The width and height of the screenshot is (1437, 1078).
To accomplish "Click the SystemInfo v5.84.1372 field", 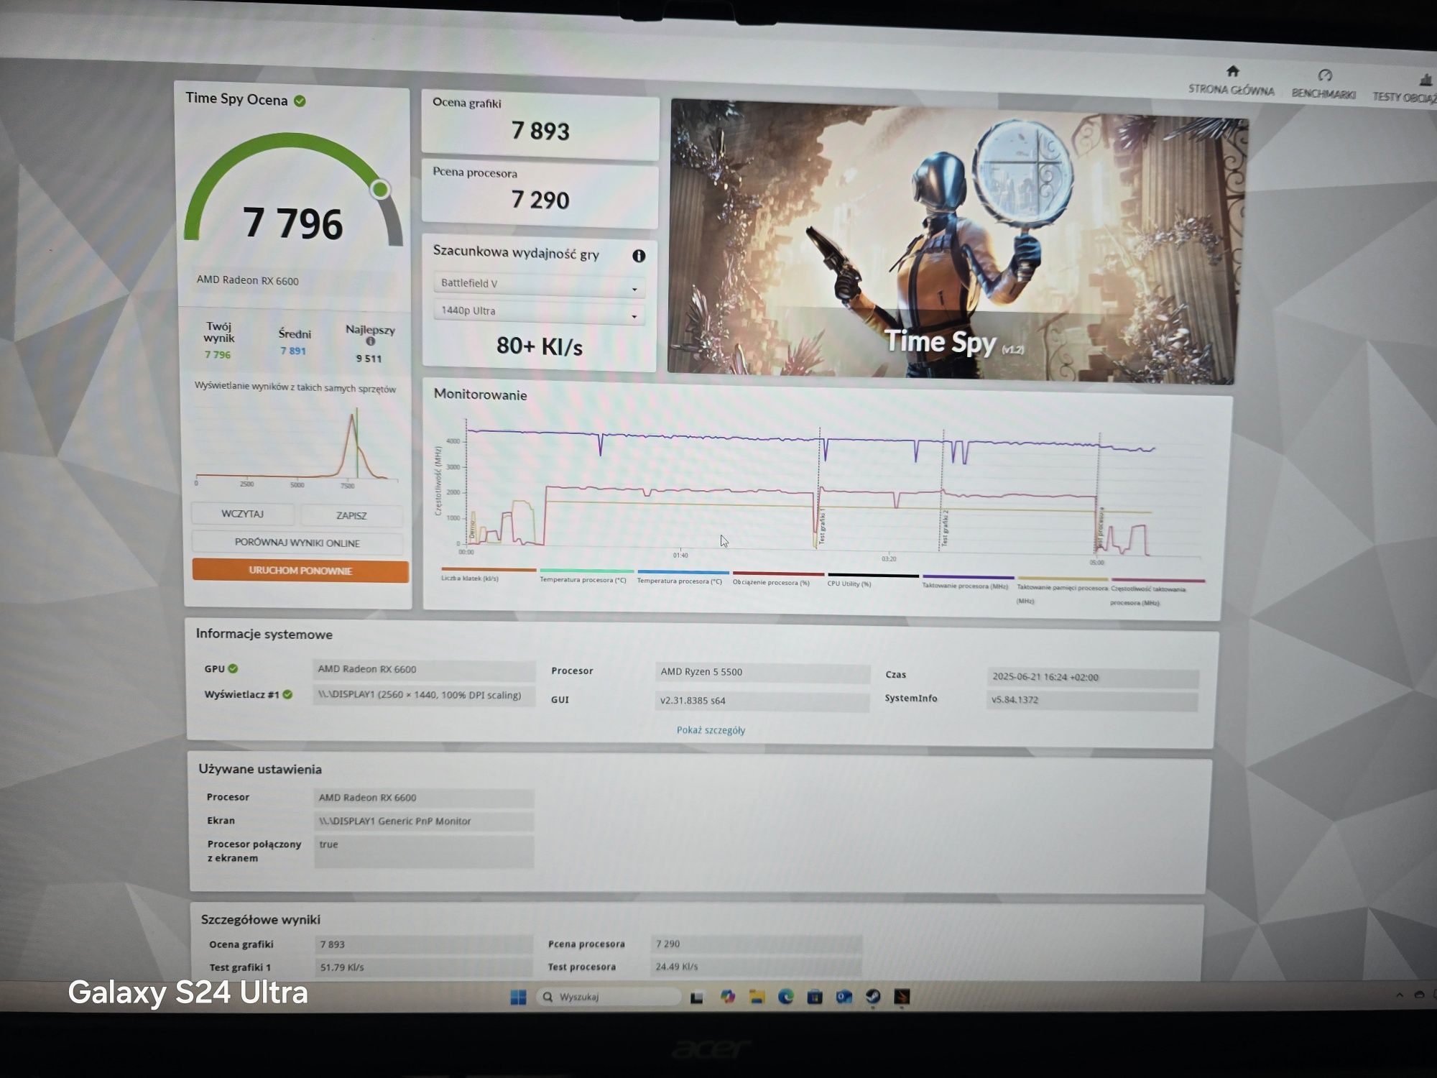I will [1092, 700].
